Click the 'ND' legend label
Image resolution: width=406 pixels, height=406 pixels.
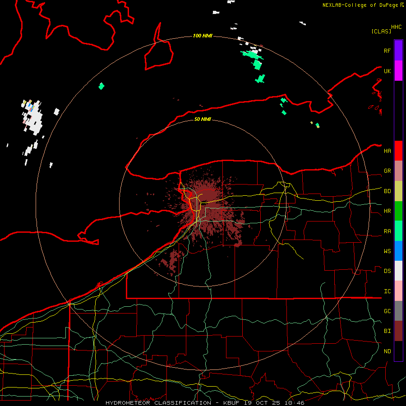pyautogui.click(x=387, y=351)
